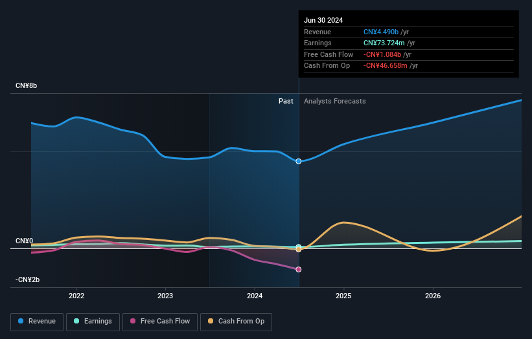Click the CN¥8b y-axis label
The height and width of the screenshot is (339, 532).
click(26, 85)
